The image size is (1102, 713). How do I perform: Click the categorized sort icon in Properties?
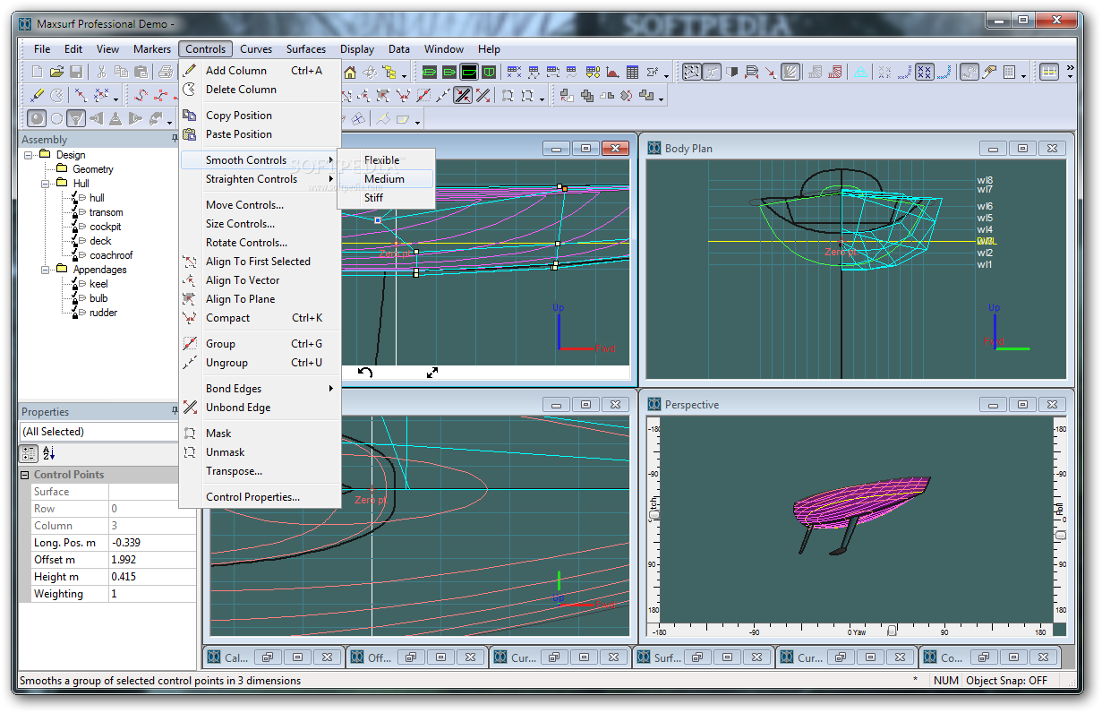(30, 453)
